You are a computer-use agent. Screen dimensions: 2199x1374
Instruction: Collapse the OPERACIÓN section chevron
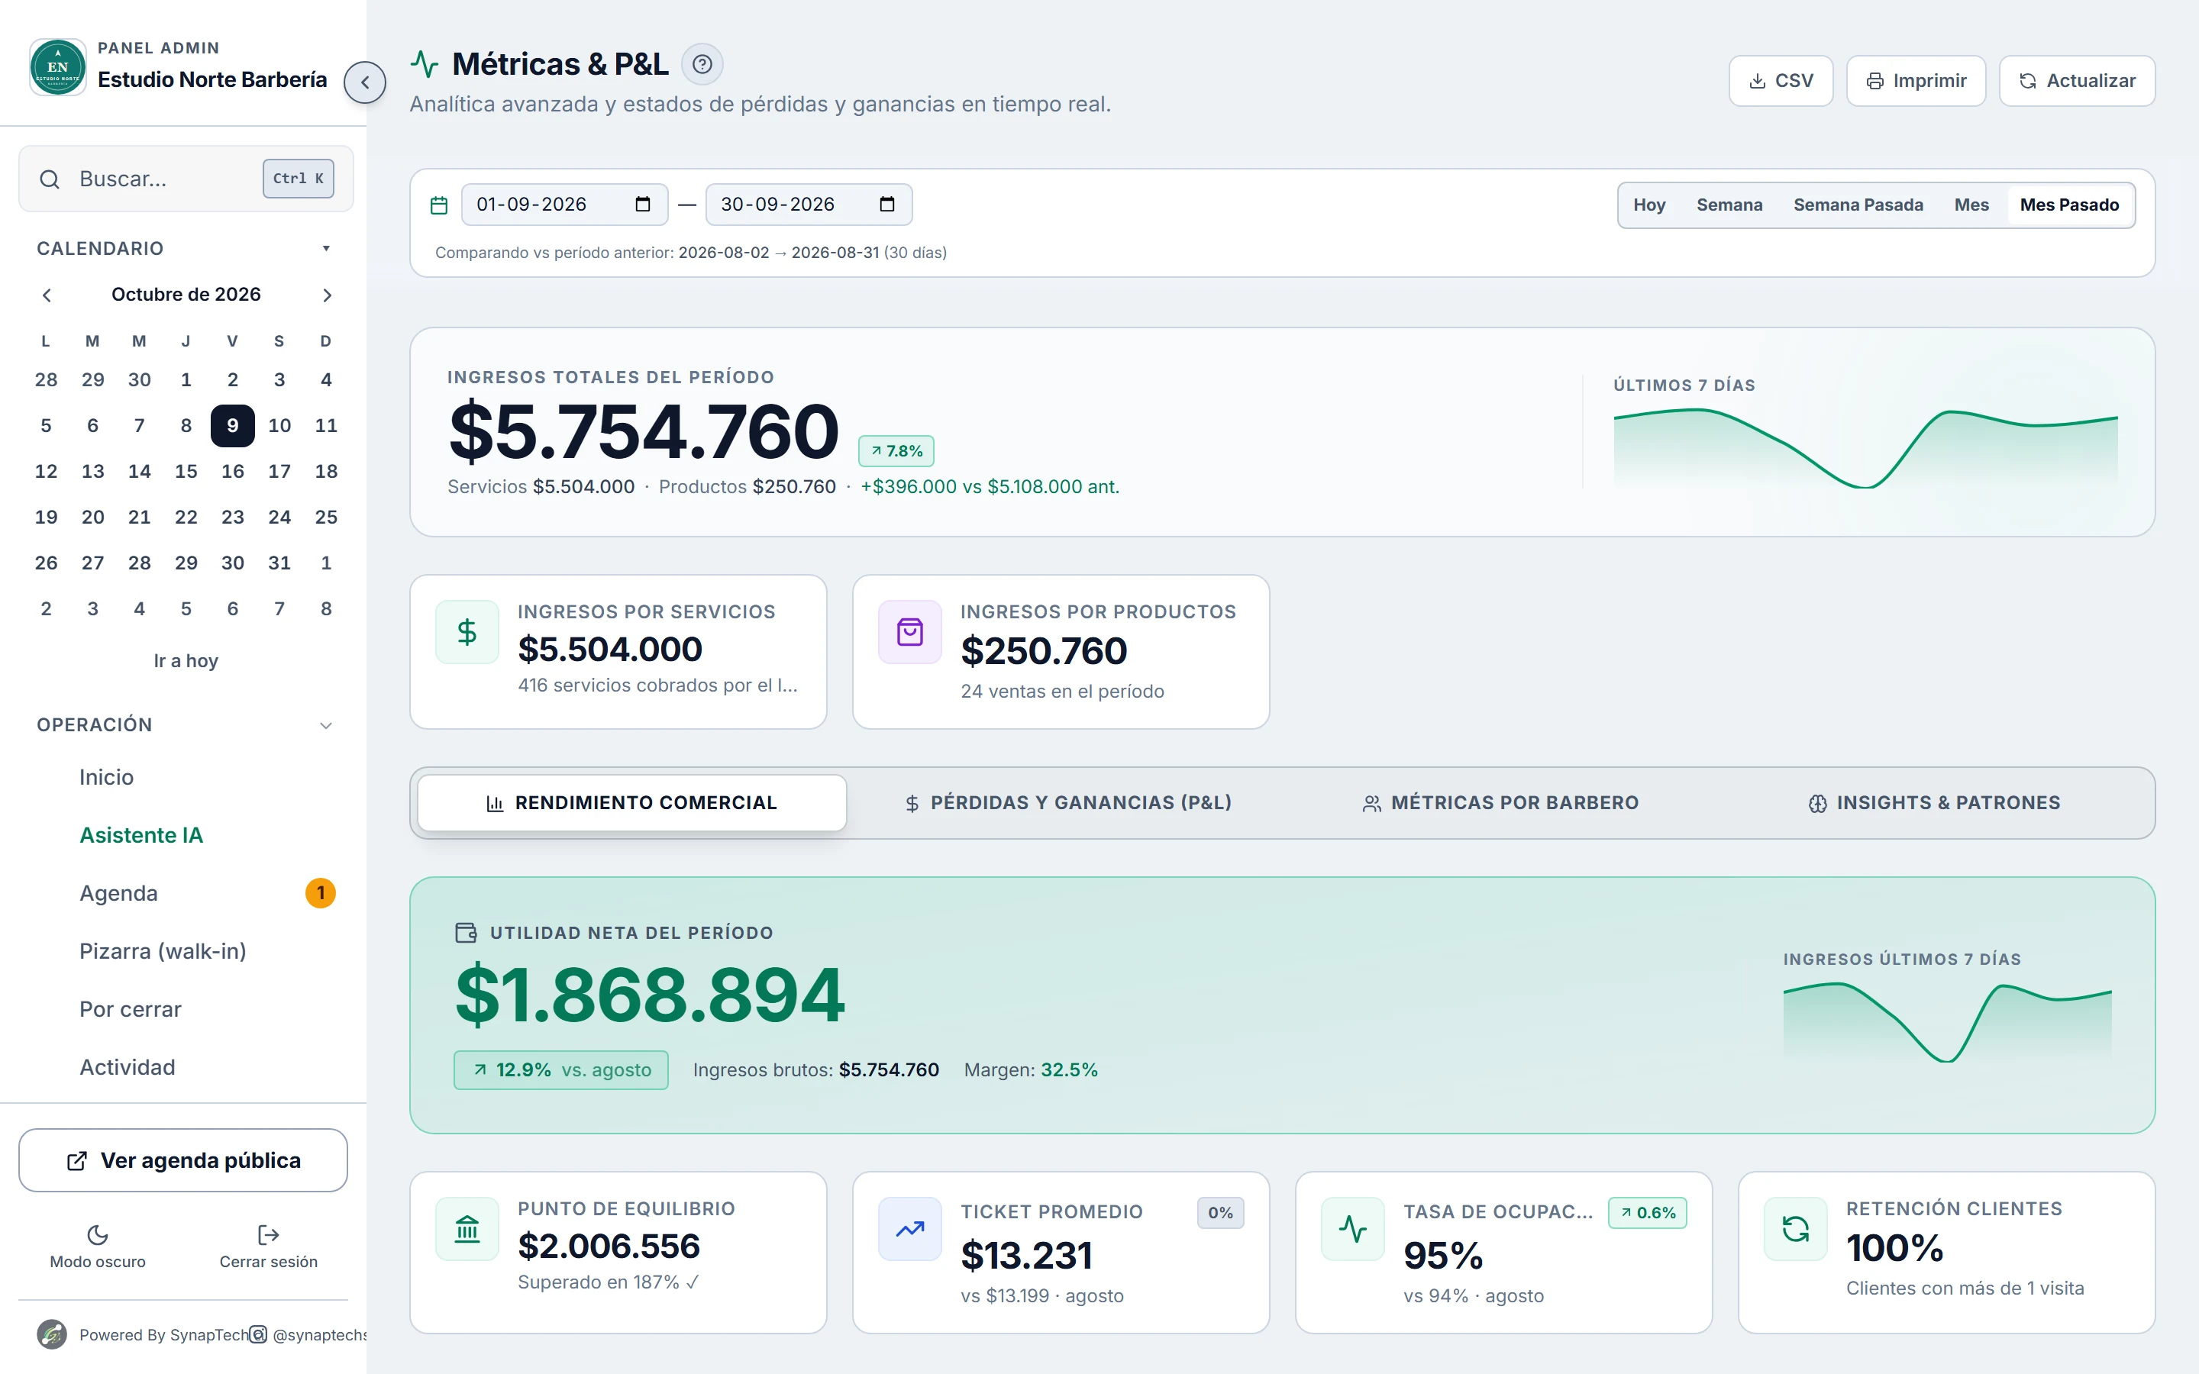325,725
